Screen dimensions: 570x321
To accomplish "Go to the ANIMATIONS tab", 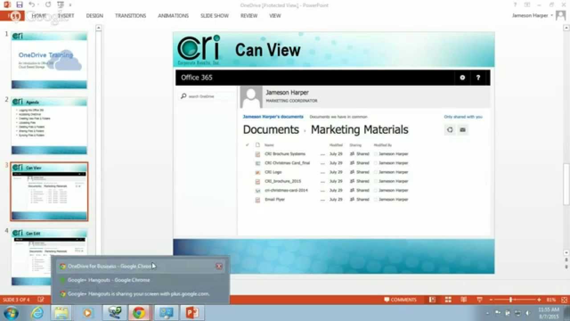I will (x=173, y=16).
